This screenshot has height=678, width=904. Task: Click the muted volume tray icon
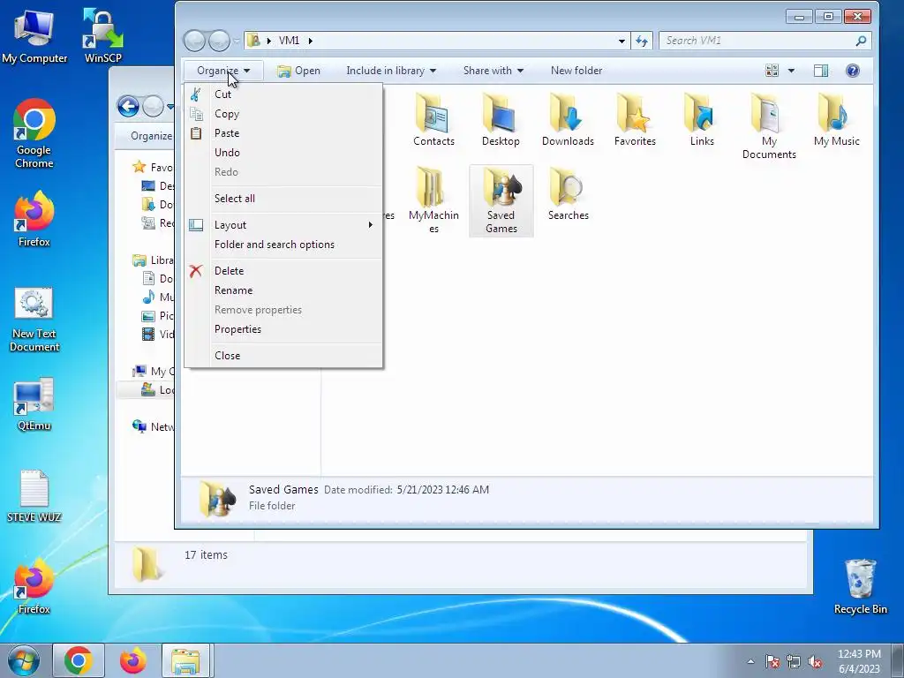[815, 661]
